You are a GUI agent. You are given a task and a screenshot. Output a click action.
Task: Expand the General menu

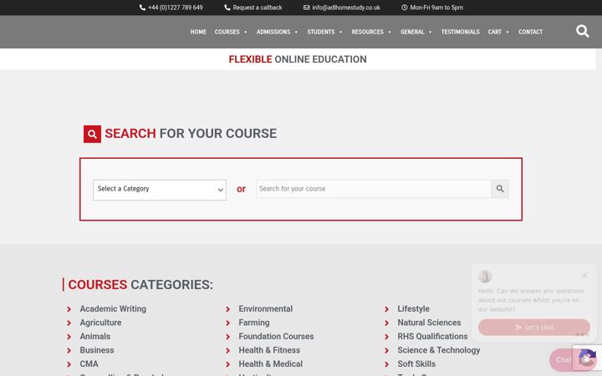[x=416, y=32]
